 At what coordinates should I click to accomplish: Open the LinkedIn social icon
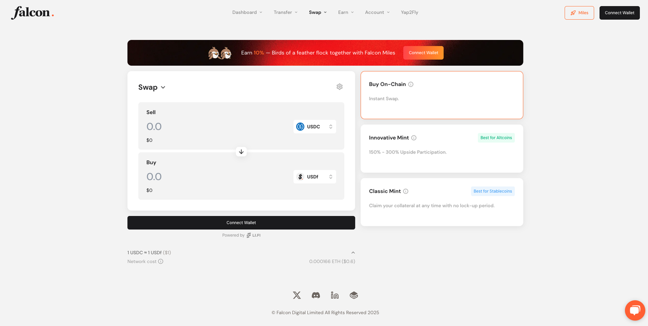(335, 295)
